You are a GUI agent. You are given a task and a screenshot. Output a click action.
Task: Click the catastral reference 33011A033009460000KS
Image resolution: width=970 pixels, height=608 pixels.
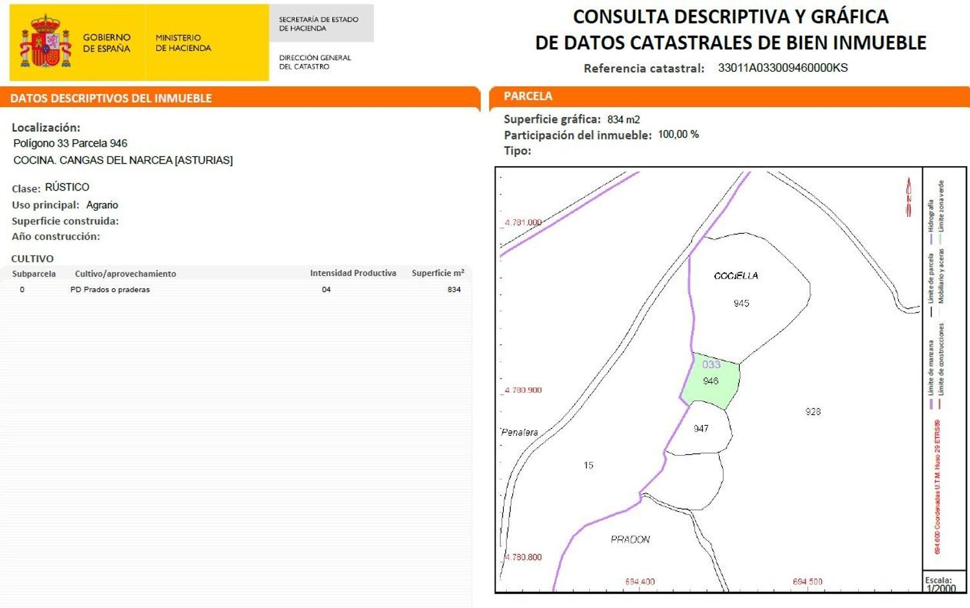tap(784, 67)
